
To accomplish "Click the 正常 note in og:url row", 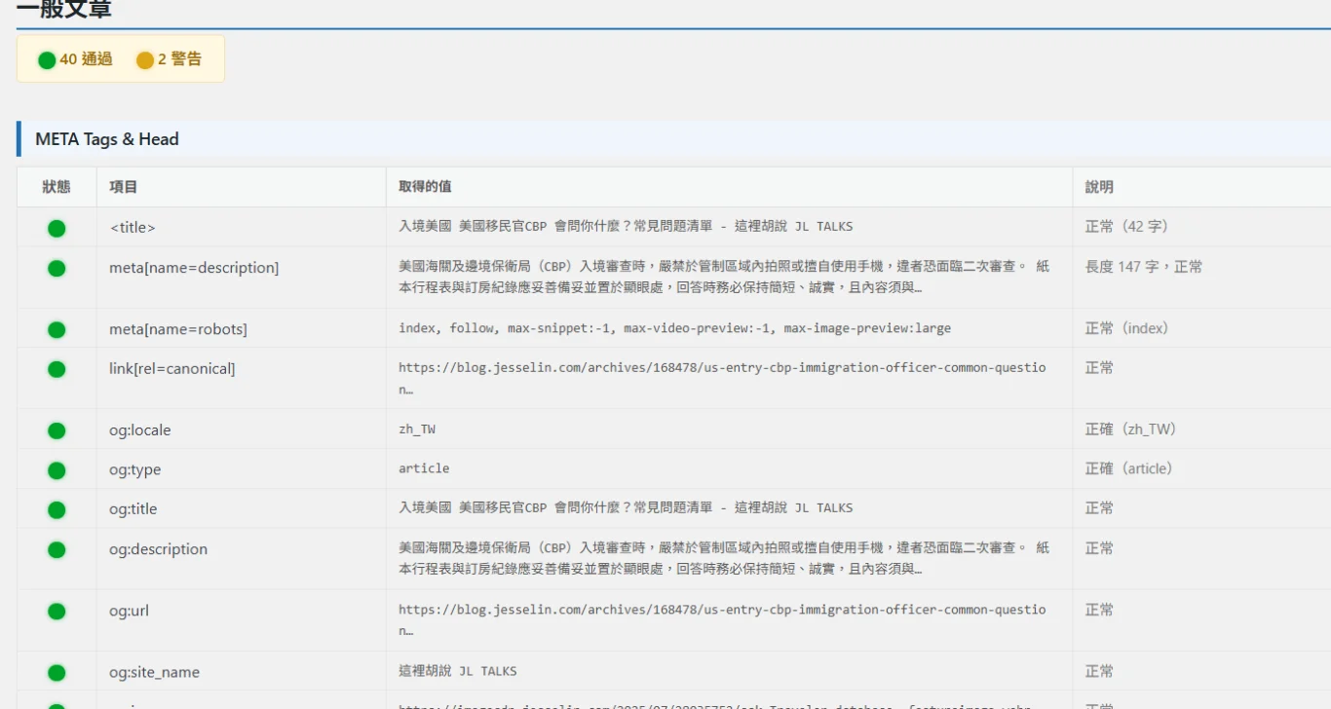I will pyautogui.click(x=1099, y=610).
